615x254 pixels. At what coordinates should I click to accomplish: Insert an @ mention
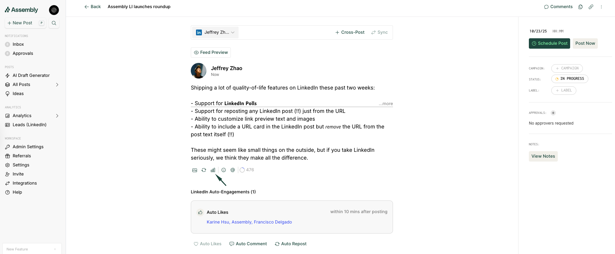pos(233,170)
